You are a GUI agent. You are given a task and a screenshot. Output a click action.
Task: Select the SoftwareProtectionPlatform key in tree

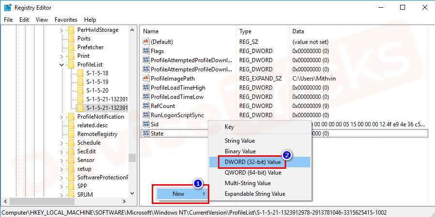[x=102, y=177]
